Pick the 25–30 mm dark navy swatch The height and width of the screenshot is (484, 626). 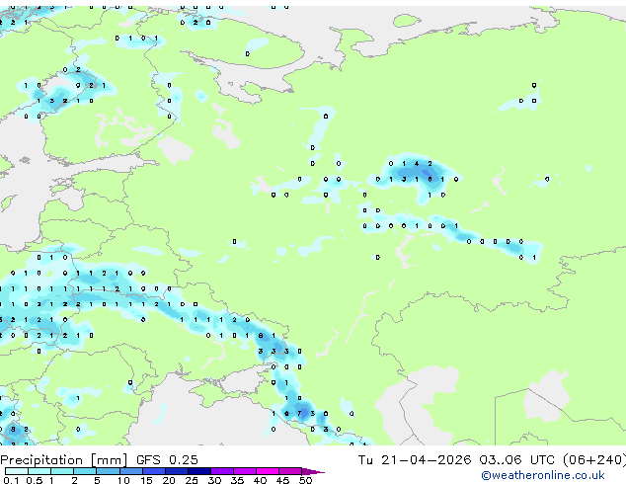[x=198, y=471]
